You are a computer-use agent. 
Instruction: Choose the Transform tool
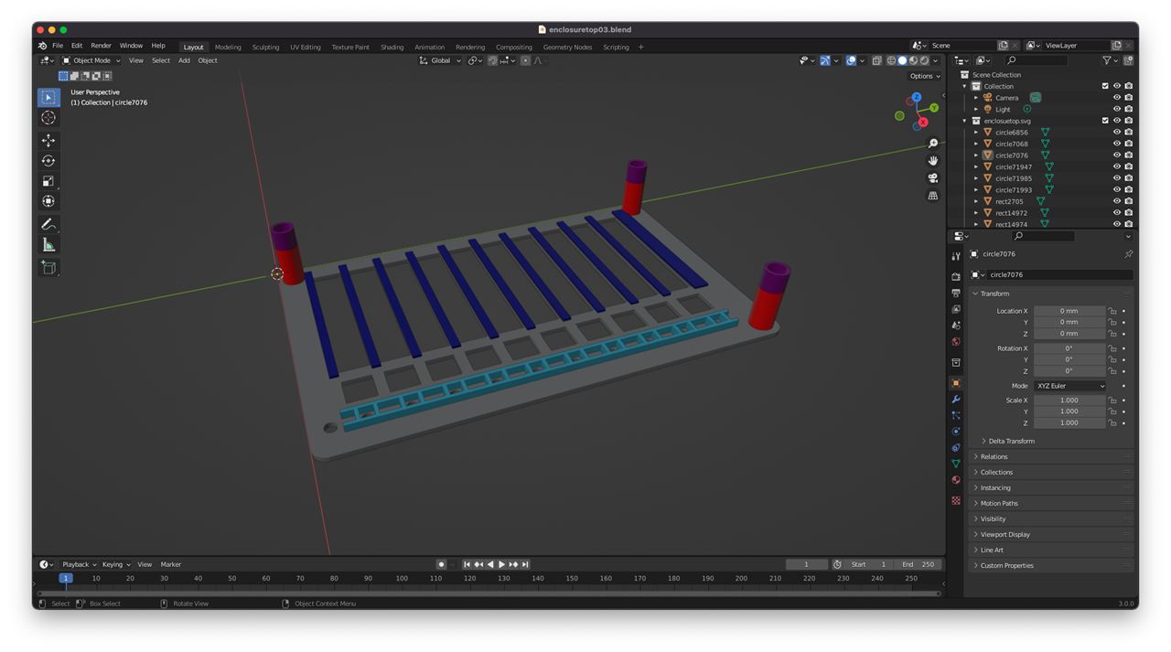48,201
